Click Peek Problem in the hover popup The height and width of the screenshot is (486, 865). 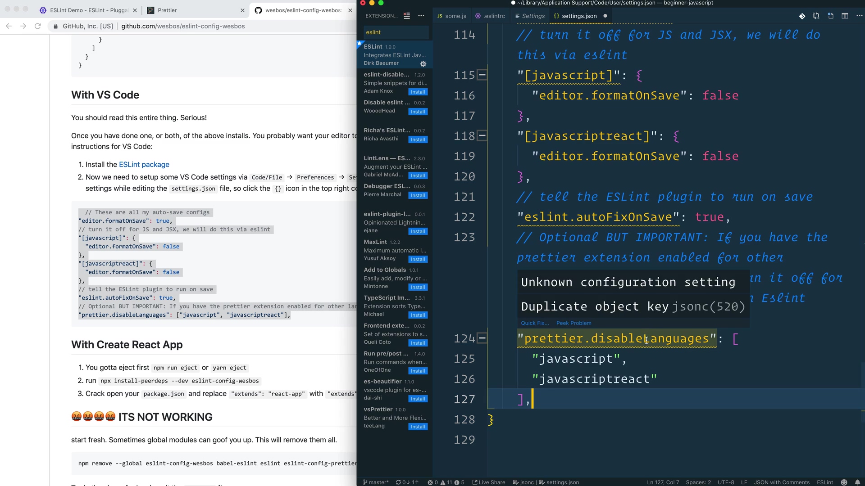point(574,323)
